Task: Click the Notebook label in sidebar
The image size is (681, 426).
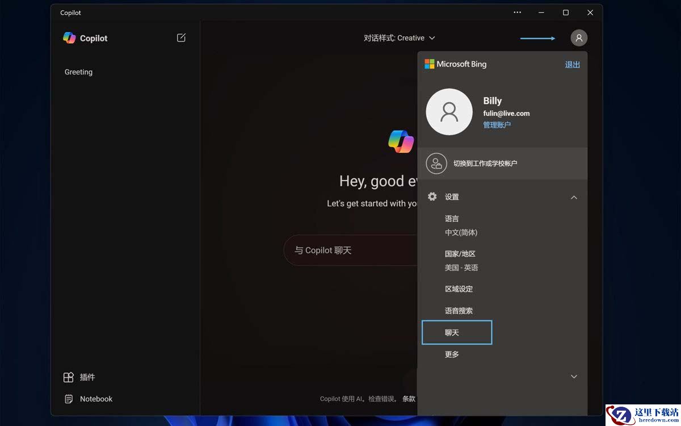Action: point(96,399)
